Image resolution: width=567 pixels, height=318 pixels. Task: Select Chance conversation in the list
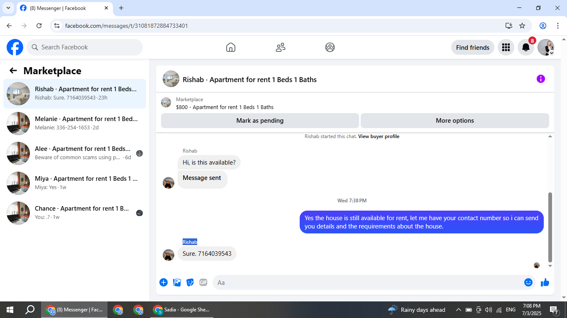[x=75, y=213]
